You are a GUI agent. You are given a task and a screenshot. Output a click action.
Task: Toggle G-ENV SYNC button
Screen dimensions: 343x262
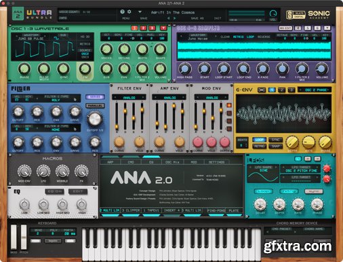(275, 140)
